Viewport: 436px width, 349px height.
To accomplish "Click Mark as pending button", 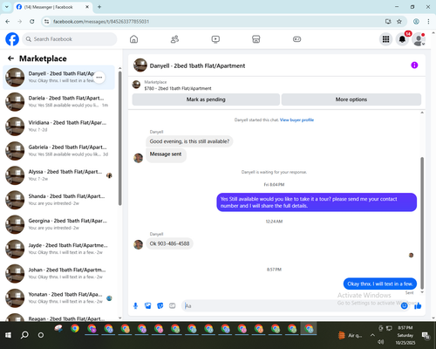I will 206,99.
